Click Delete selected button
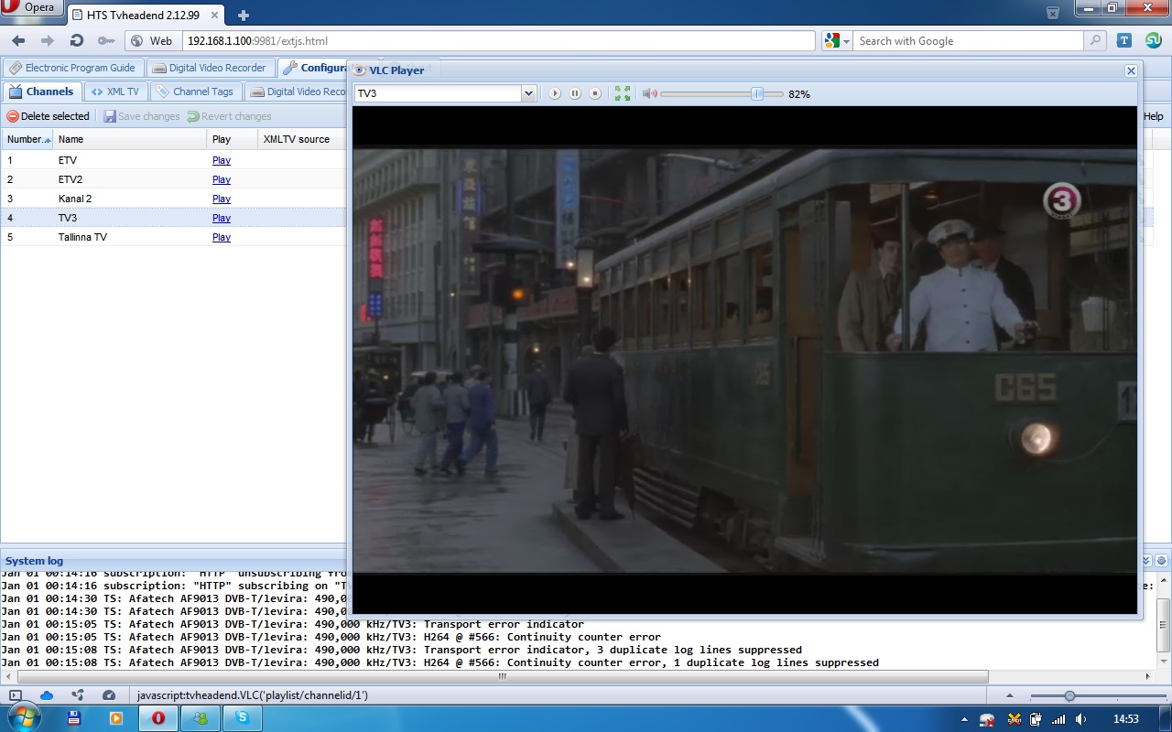 [x=49, y=116]
